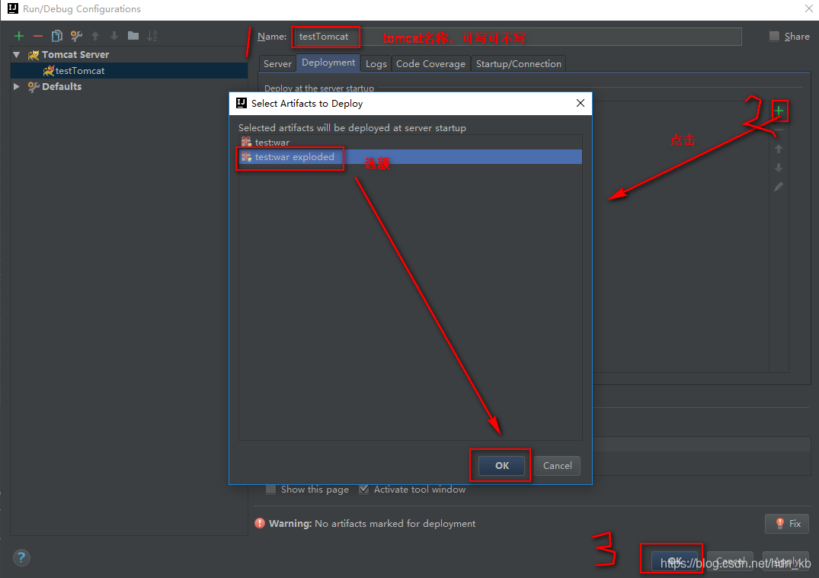Select the Defaults entry in tree
This screenshot has height=578, width=819.
[x=62, y=86]
